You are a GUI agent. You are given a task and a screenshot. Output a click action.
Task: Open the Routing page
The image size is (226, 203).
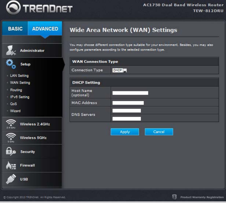(x=16, y=90)
